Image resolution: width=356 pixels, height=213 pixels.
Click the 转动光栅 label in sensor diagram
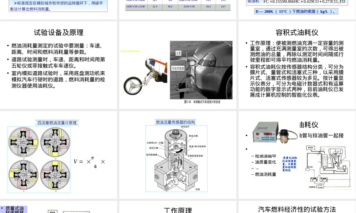click(193, 136)
